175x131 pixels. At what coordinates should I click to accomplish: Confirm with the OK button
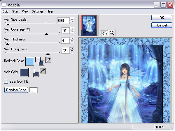162,17
